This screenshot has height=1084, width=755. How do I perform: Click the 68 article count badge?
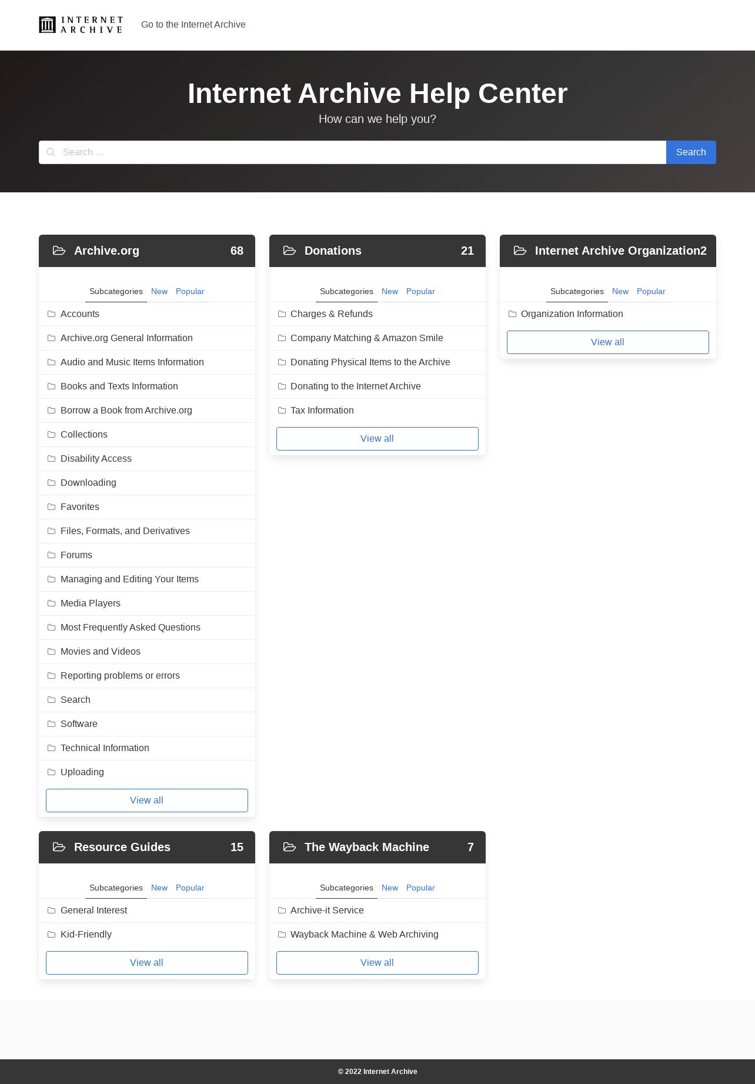(237, 251)
